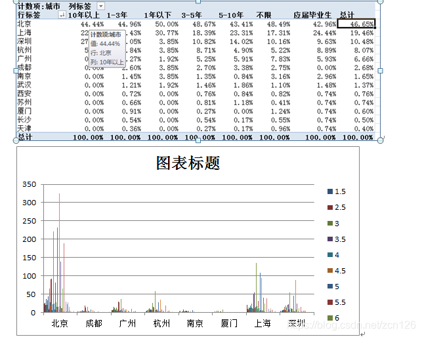Click the 1.24% cell in 厦门 row
Screen dimensions: 422x337
click(280, 111)
